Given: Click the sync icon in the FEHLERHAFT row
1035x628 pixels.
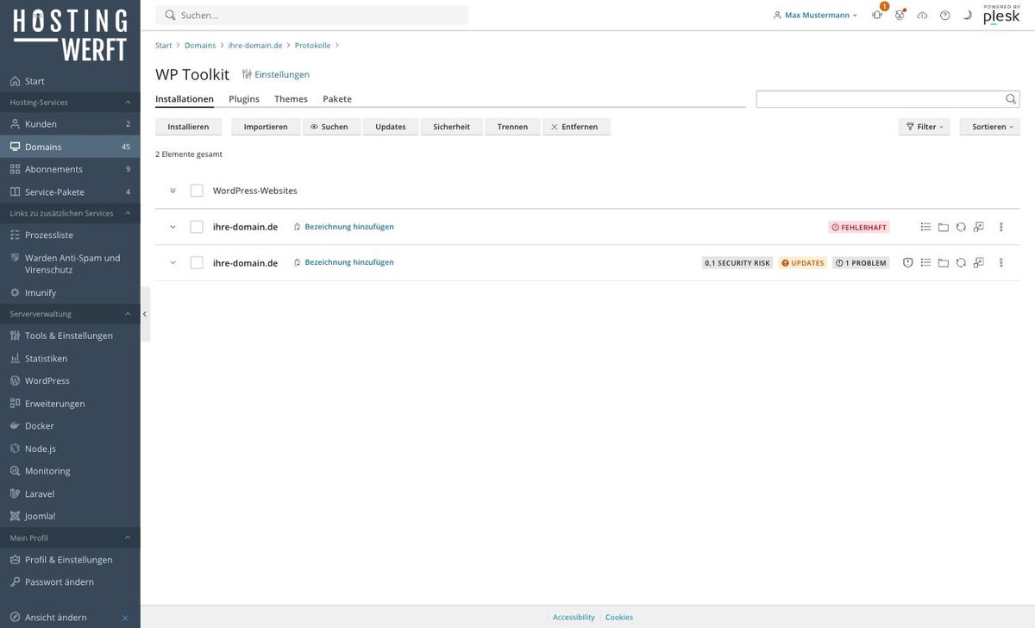Looking at the screenshot, I should tap(961, 227).
